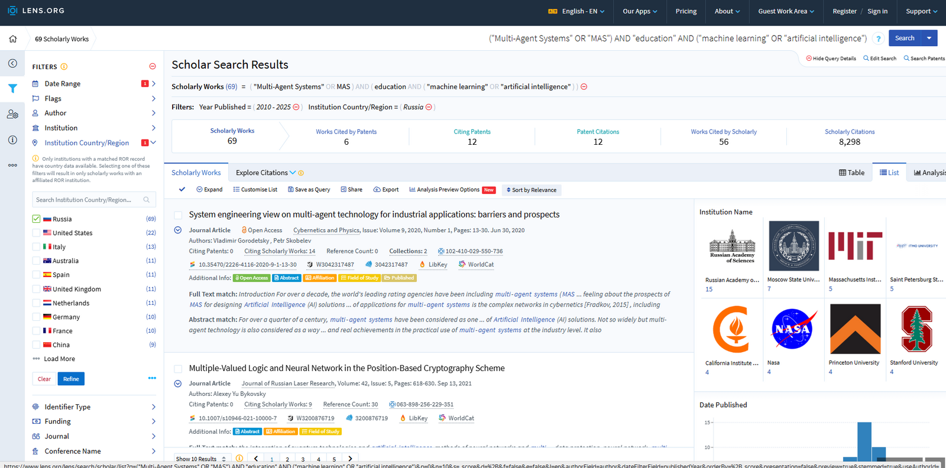
Task: Remove the Year Published filter
Action: pos(296,107)
